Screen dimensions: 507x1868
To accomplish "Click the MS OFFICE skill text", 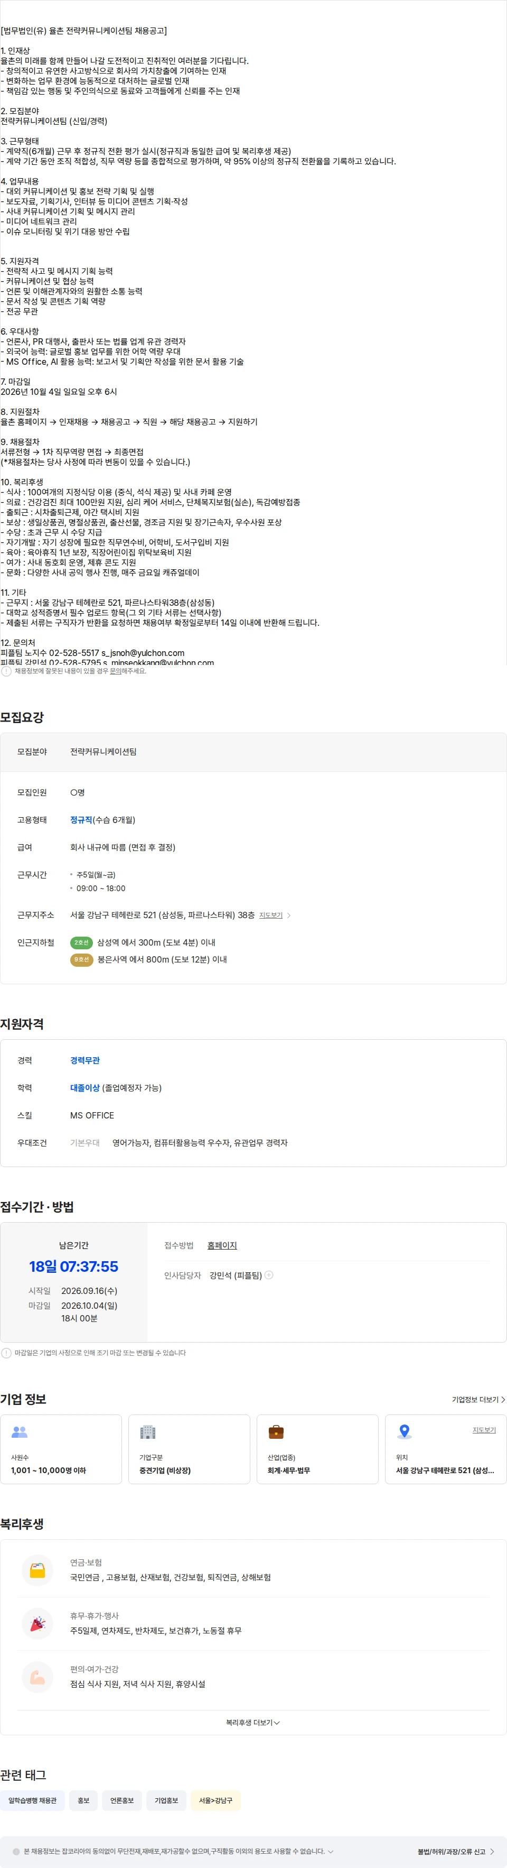I will coord(92,1115).
